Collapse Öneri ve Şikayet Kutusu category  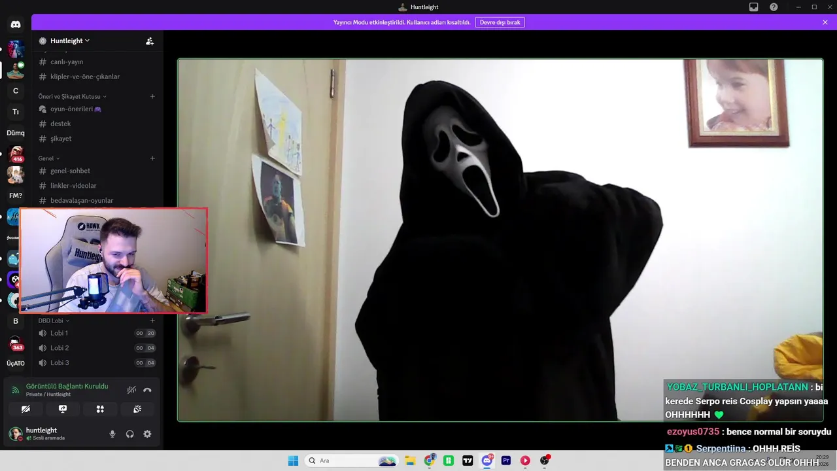point(72,96)
